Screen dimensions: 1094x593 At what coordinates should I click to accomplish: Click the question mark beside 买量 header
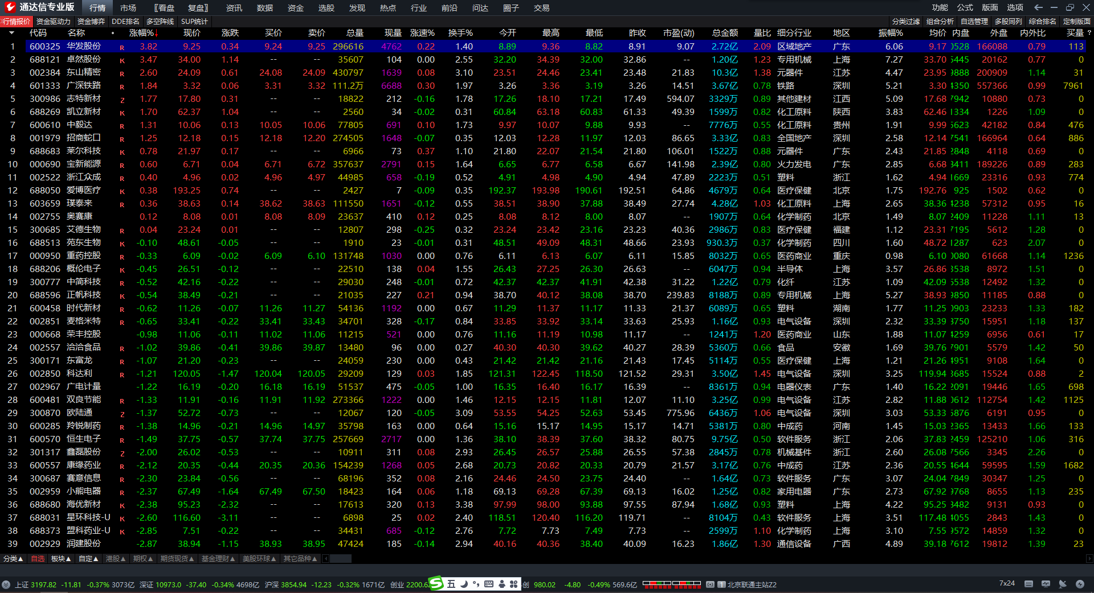coord(1089,33)
